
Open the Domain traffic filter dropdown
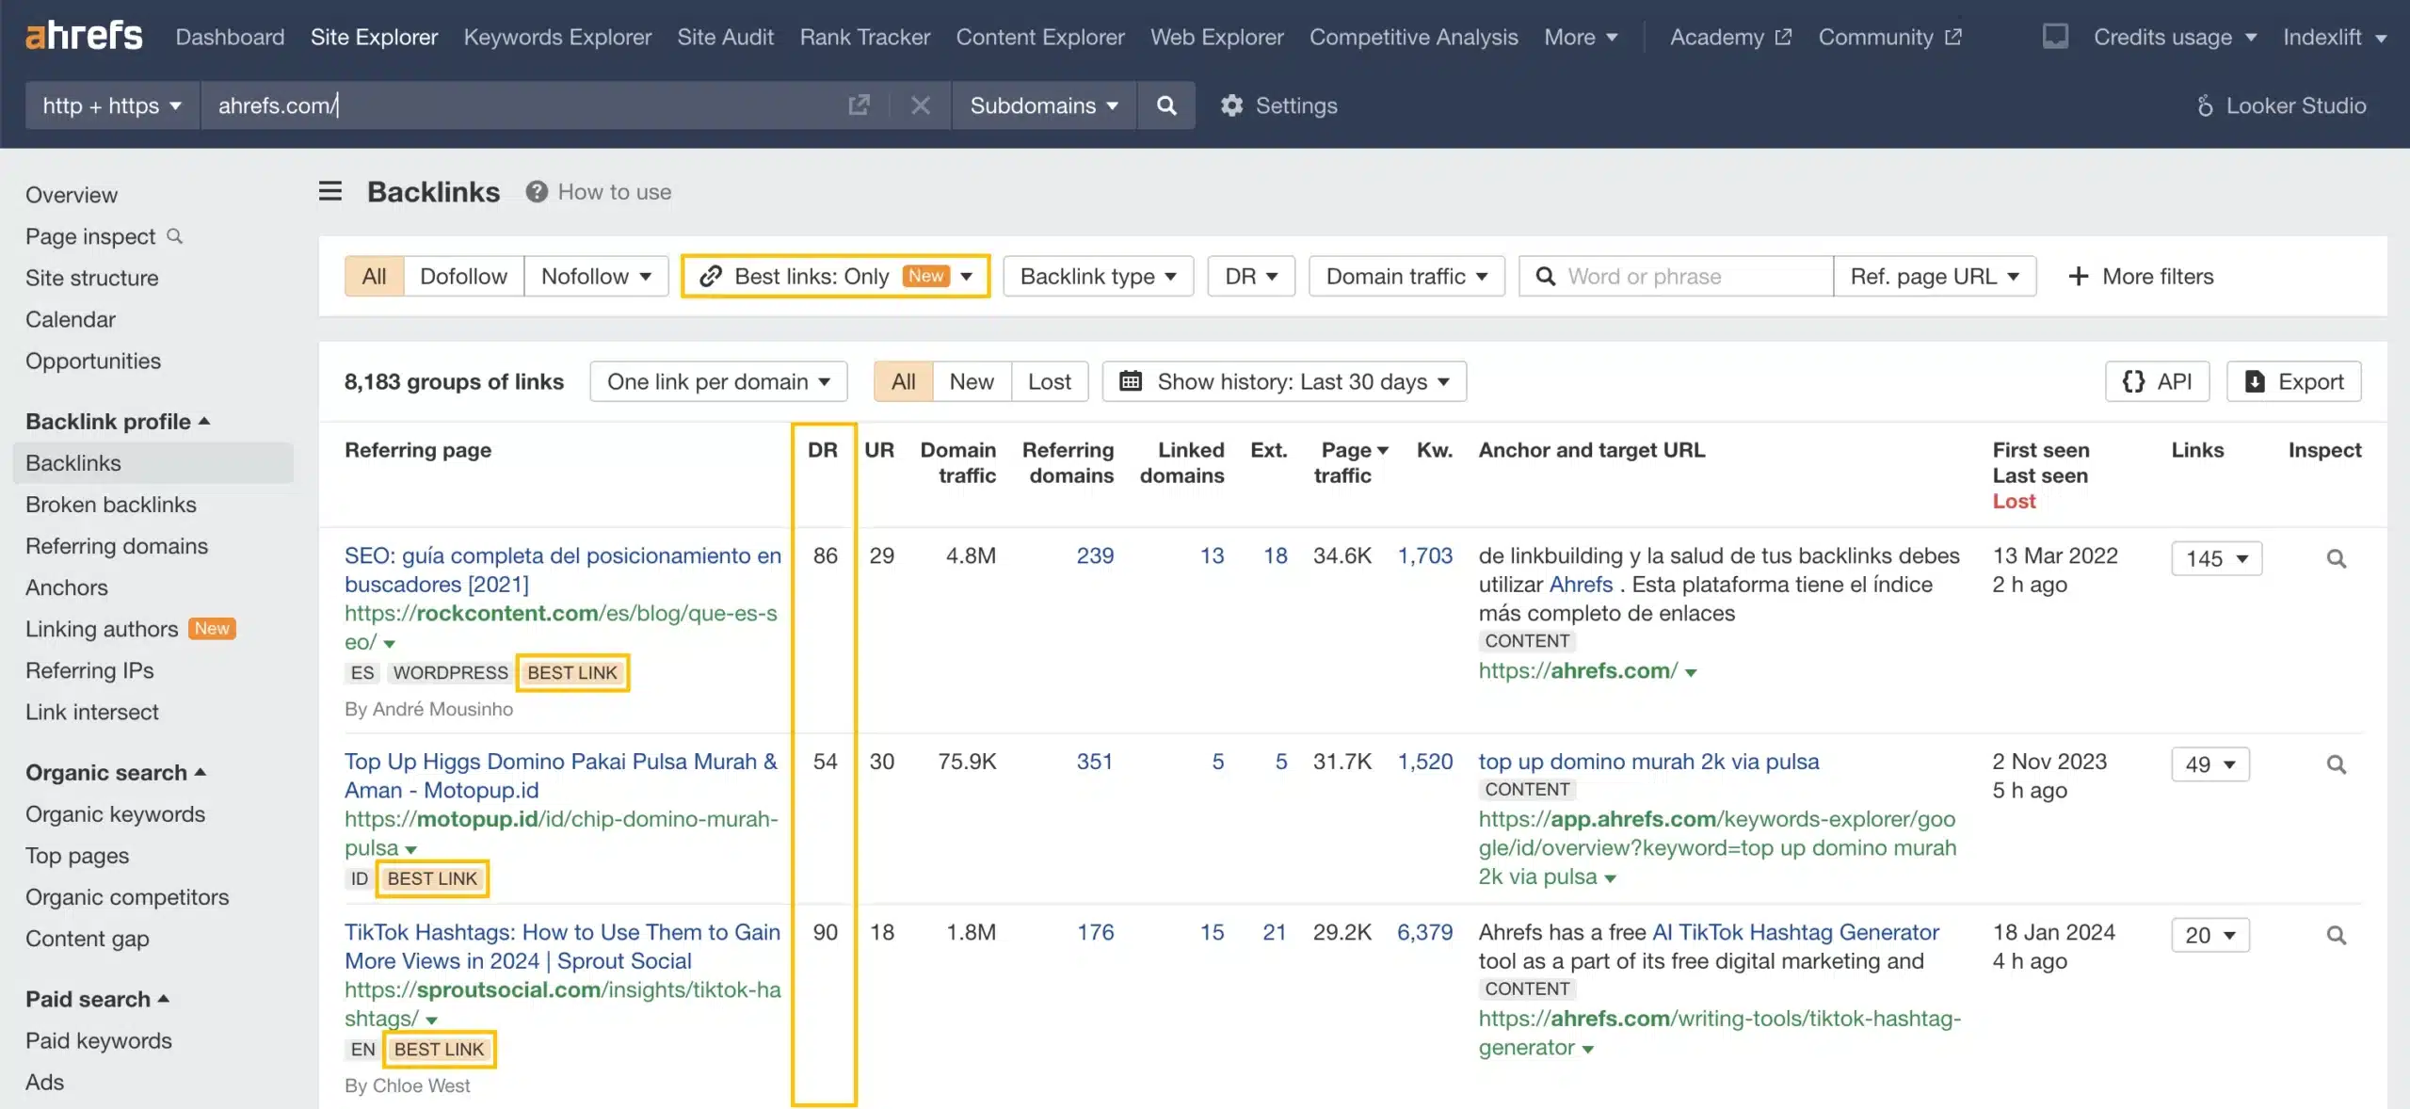click(1406, 276)
